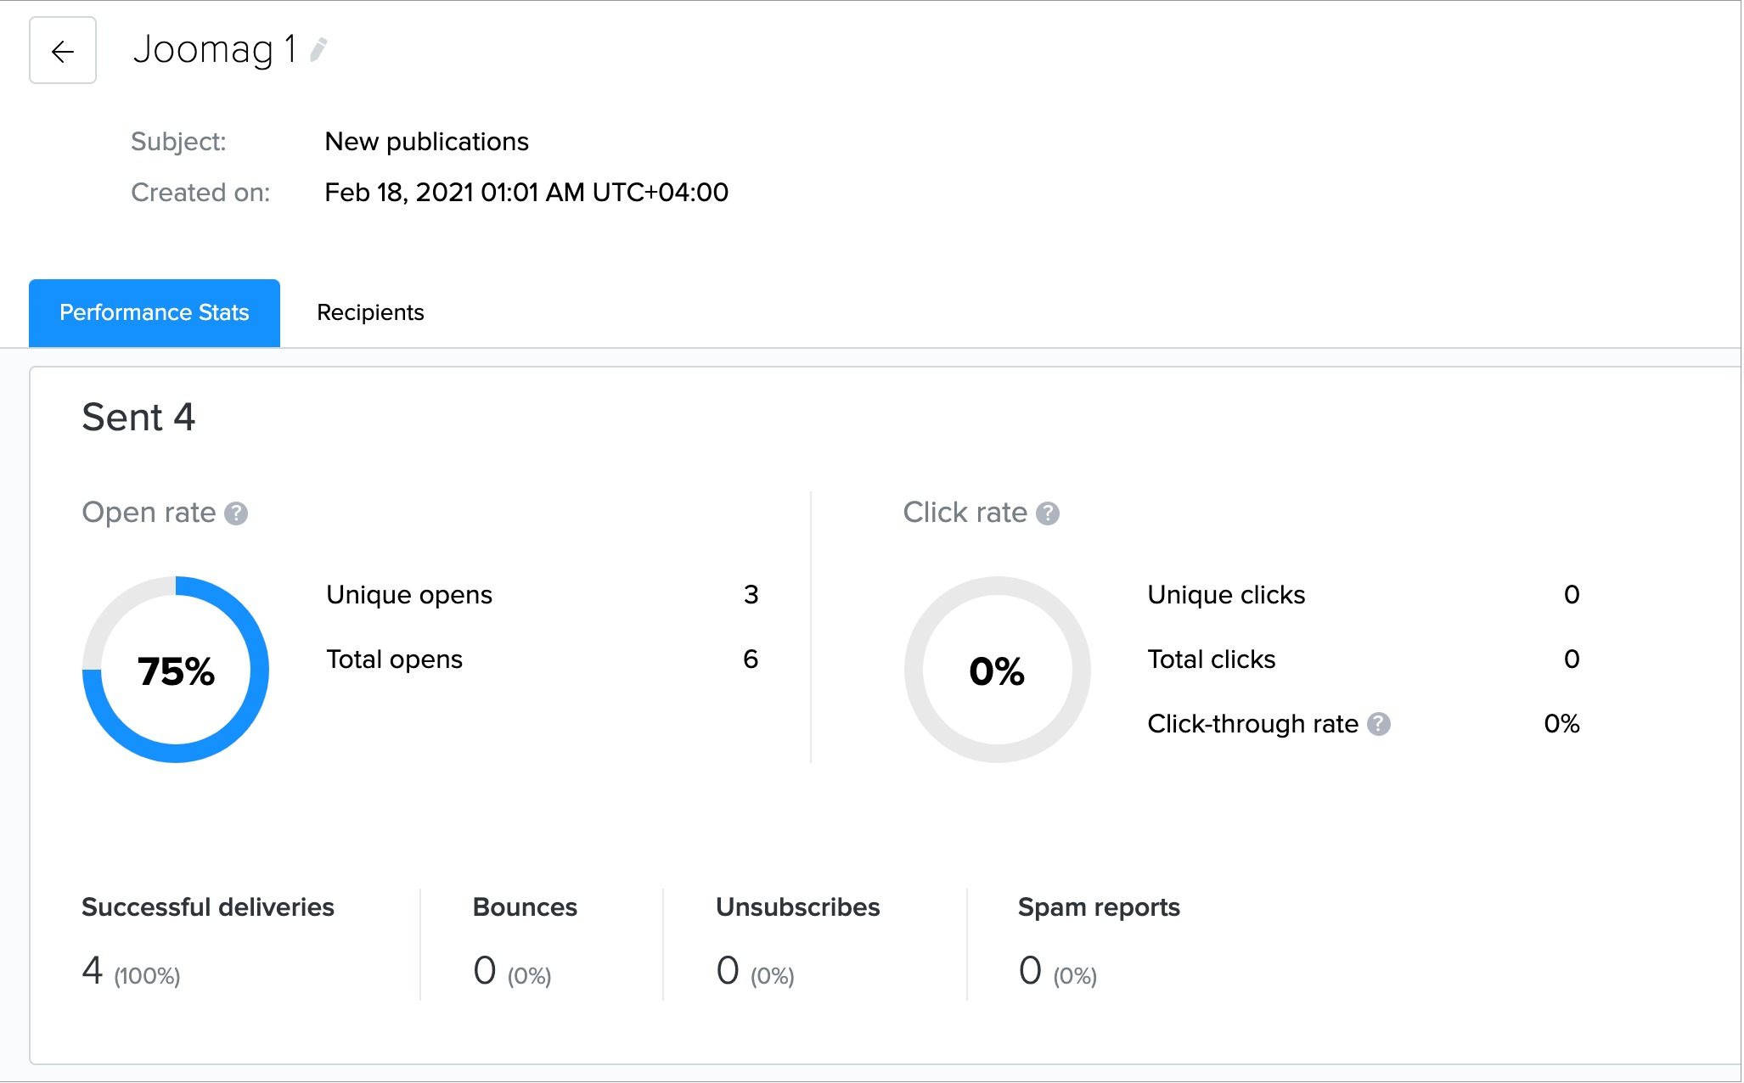
Task: Click the back arrow button
Action: click(x=63, y=51)
